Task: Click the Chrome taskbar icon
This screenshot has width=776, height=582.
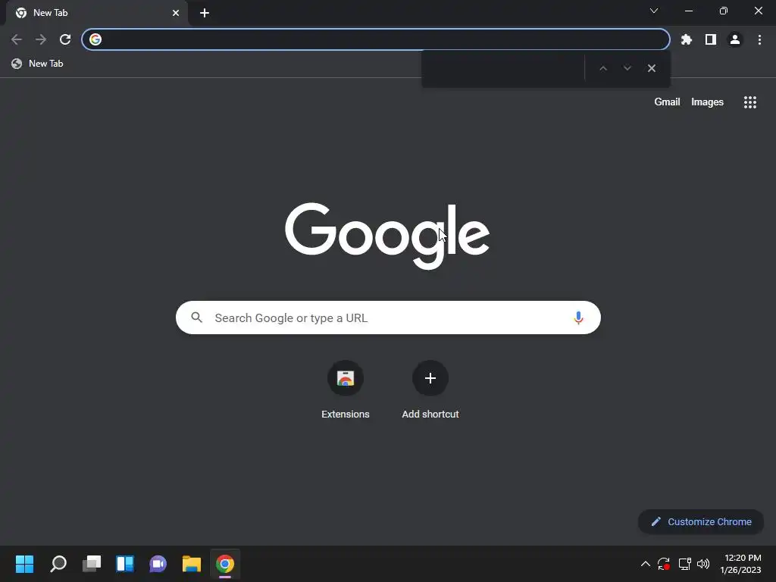Action: click(x=224, y=564)
